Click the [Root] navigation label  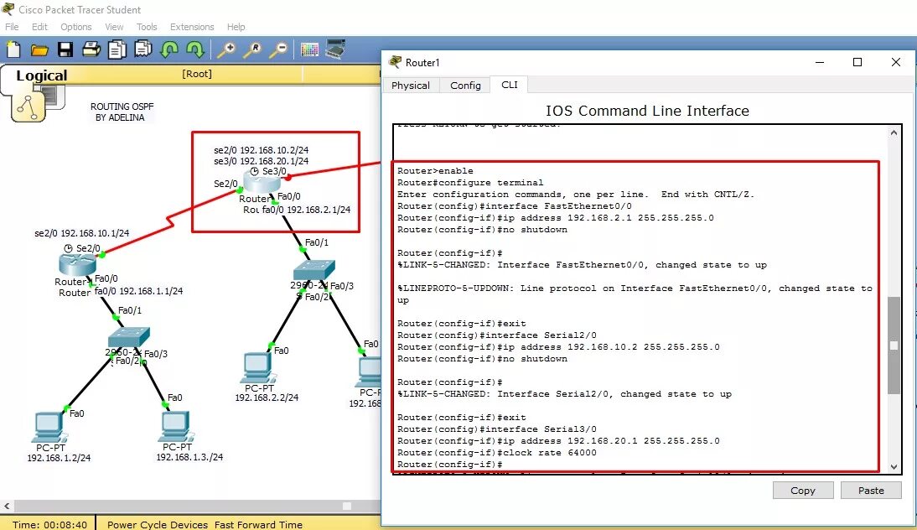tap(197, 74)
